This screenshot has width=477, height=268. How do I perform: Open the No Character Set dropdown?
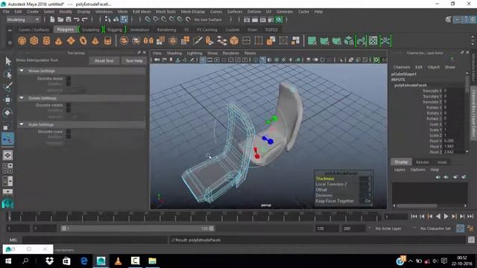coord(435,229)
